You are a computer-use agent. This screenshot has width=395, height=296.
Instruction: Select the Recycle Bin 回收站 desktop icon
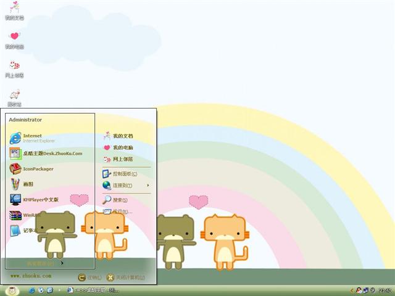pos(14,98)
